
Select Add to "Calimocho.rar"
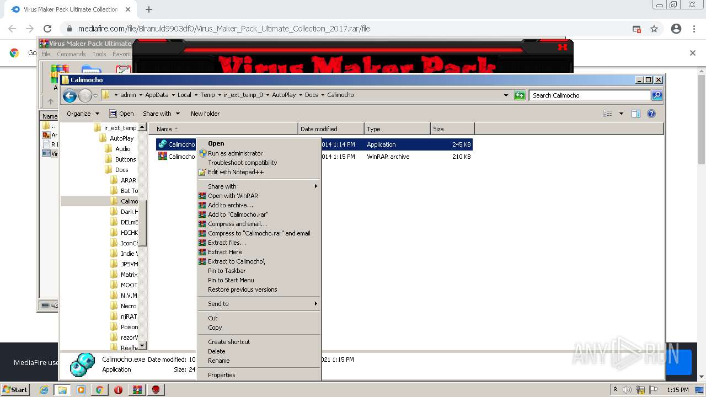point(238,214)
